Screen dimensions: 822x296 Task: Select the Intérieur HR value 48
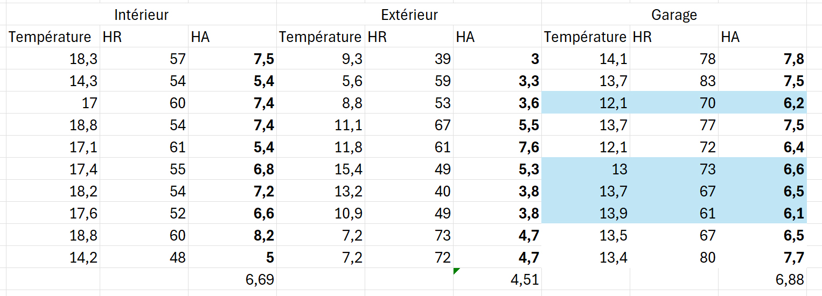[144, 257]
